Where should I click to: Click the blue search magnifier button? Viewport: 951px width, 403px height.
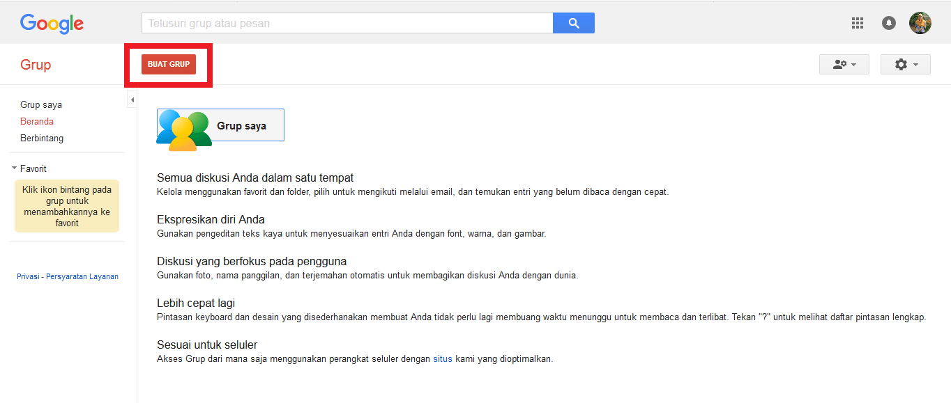tap(574, 23)
